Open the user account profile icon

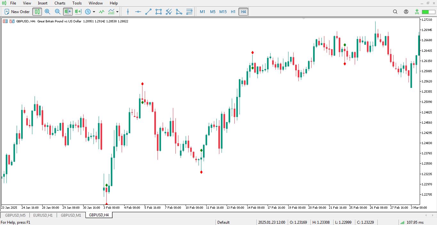point(406,12)
